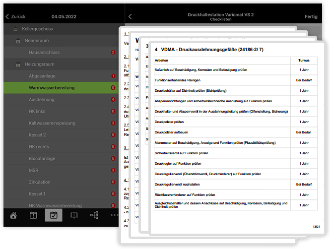Click the room icon beside Heizungsraum

pos(18,64)
